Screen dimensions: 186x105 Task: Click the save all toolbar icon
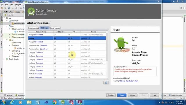coord(5,8)
